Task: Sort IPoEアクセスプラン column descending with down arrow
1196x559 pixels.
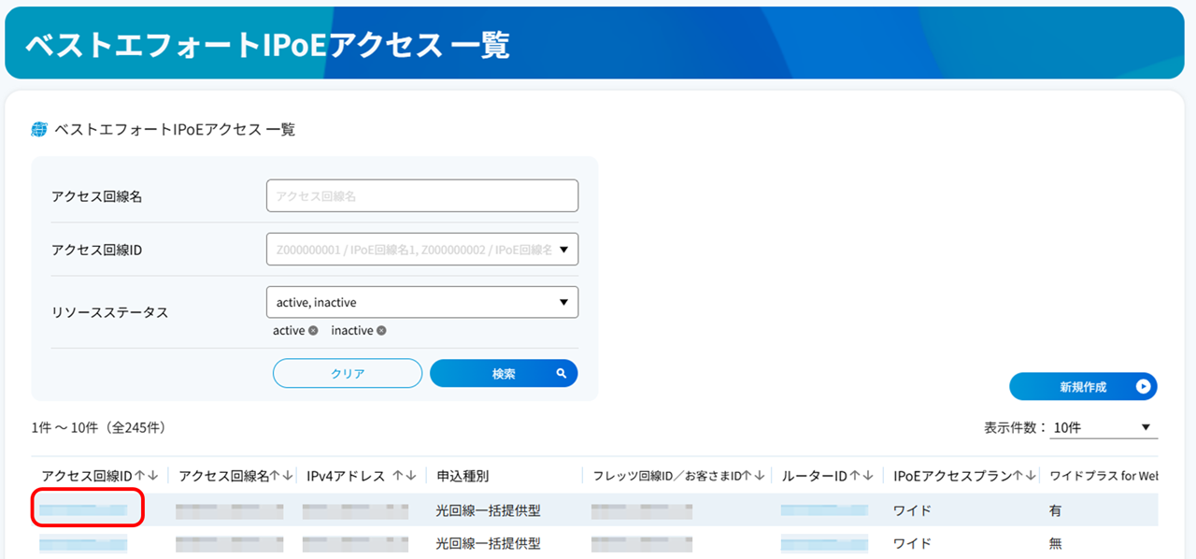Action: click(1030, 476)
